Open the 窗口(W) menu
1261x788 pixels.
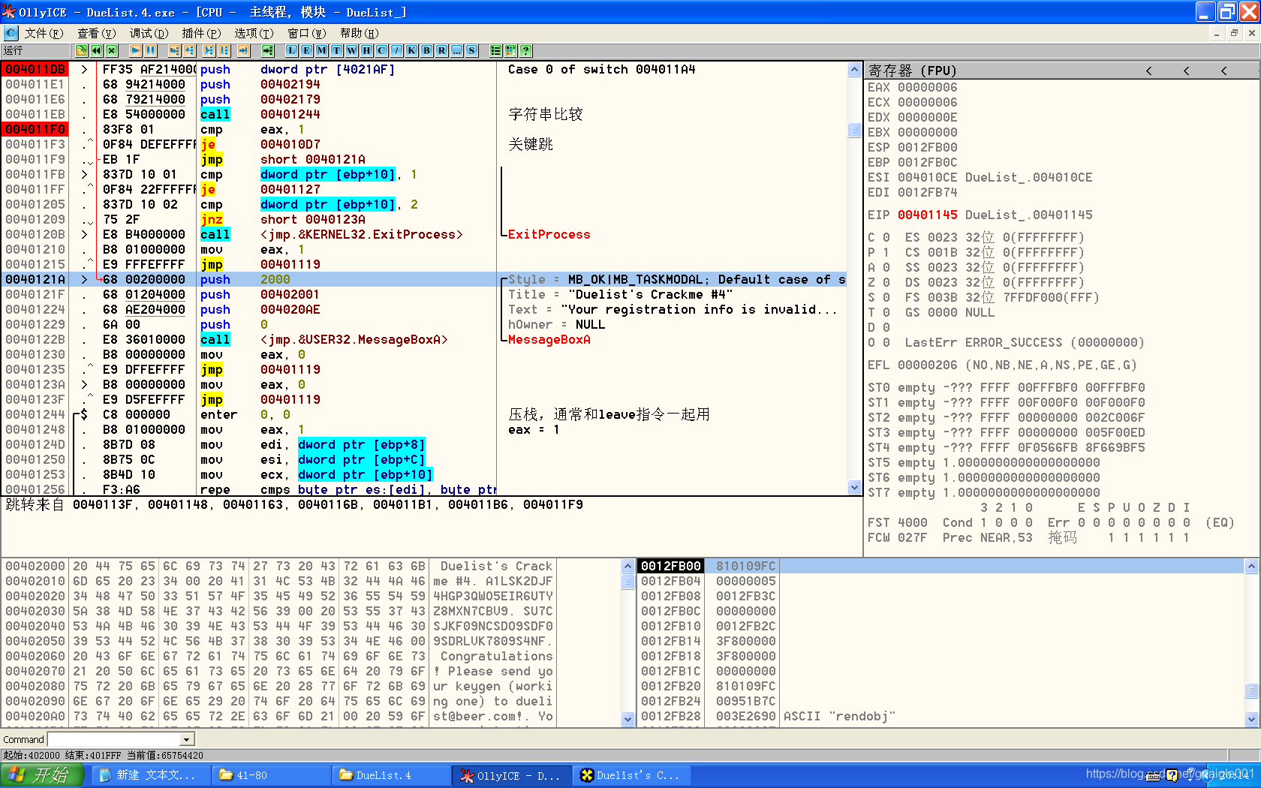[x=306, y=33]
